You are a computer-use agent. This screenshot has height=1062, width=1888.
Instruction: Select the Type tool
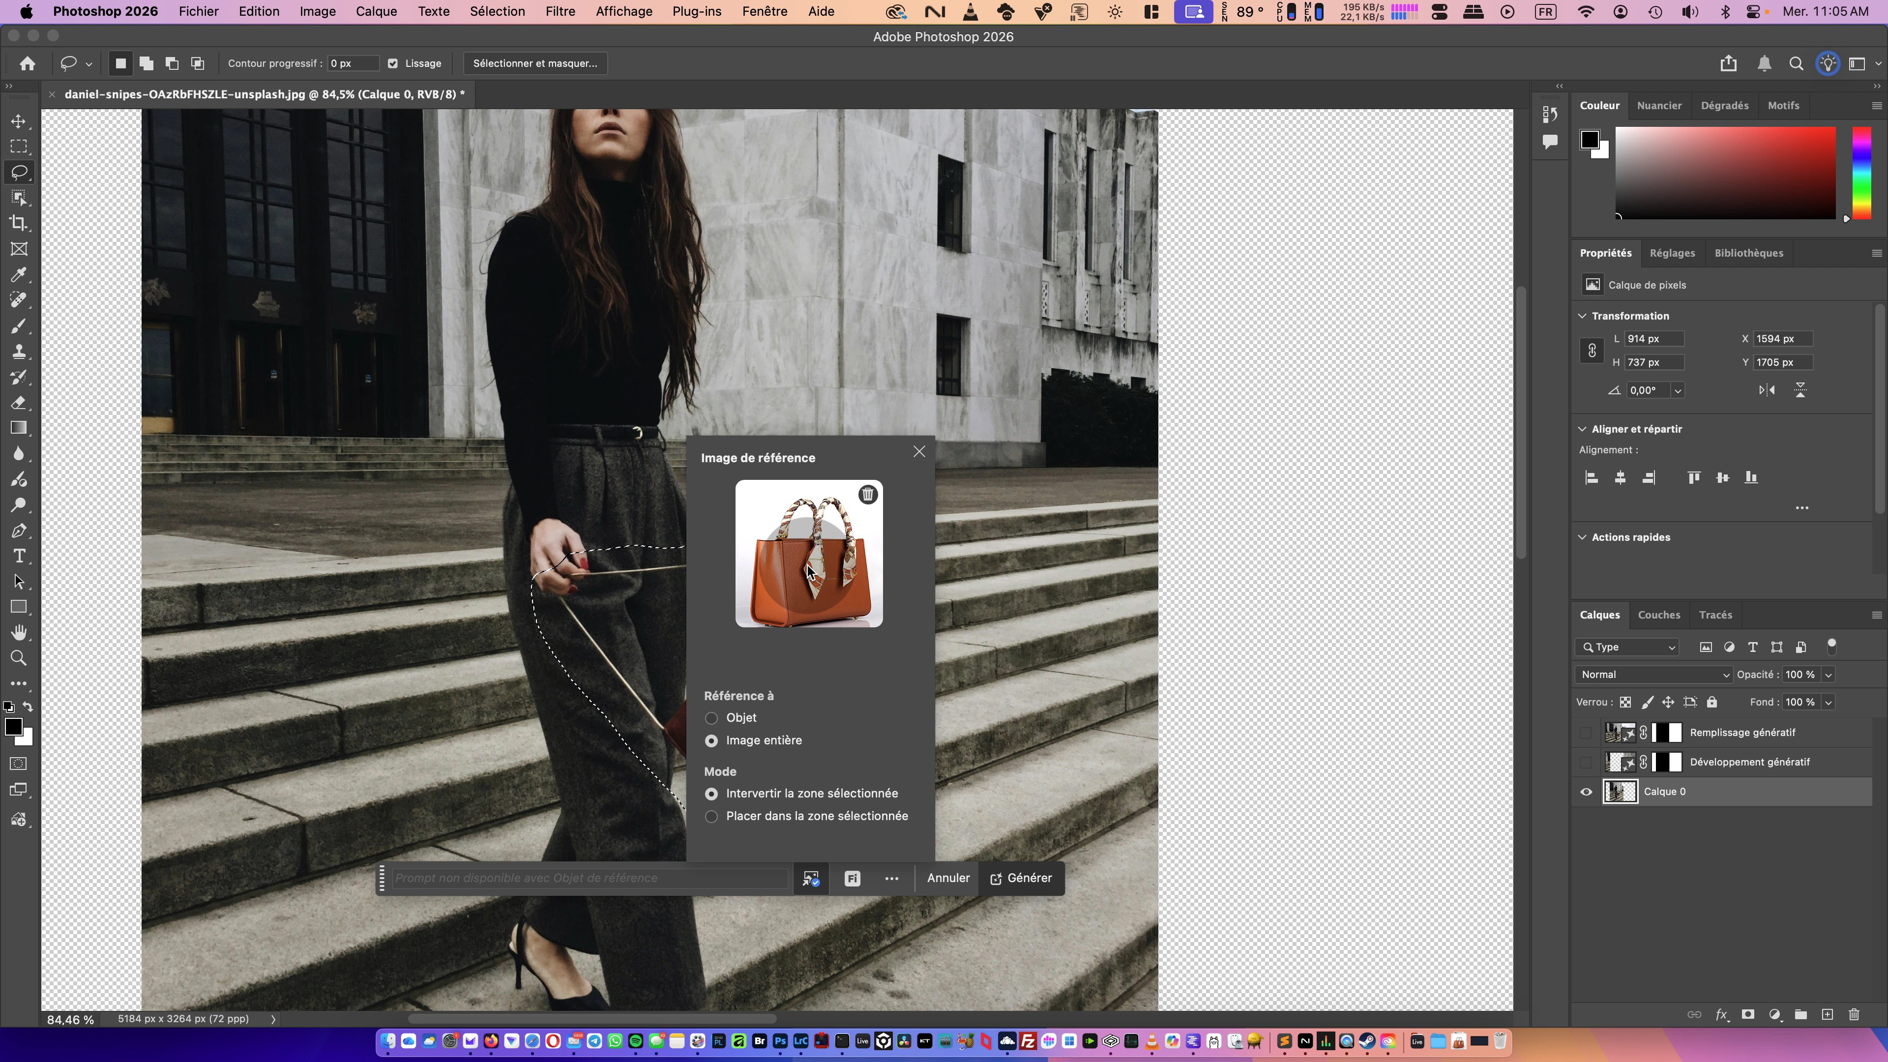(19, 556)
